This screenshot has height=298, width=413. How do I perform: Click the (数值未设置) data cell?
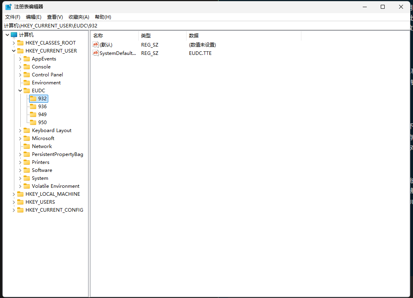(202, 45)
